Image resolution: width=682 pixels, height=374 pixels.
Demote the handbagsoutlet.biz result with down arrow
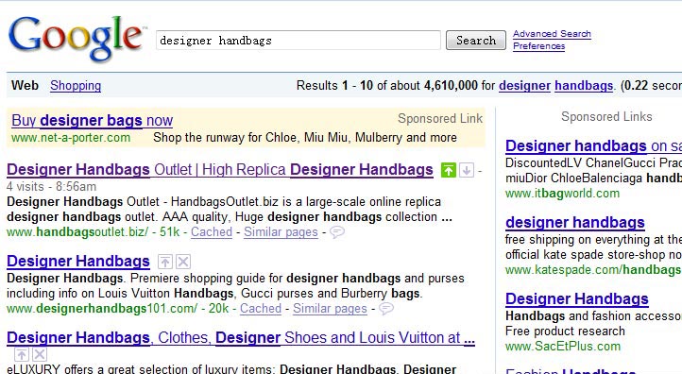point(467,170)
